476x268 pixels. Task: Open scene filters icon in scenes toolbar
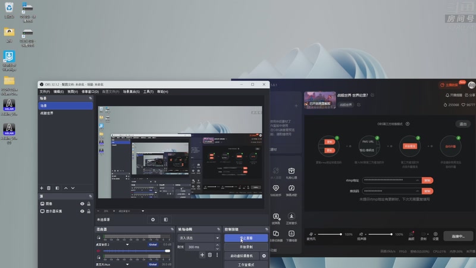pos(57,188)
